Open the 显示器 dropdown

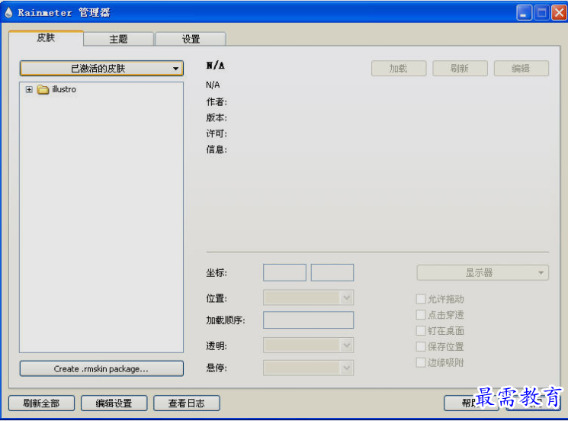(x=483, y=272)
